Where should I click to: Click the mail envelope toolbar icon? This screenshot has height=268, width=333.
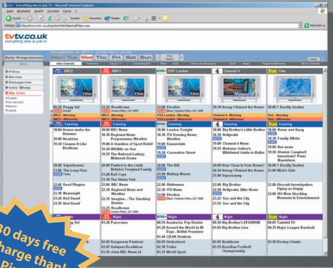[x=135, y=18]
